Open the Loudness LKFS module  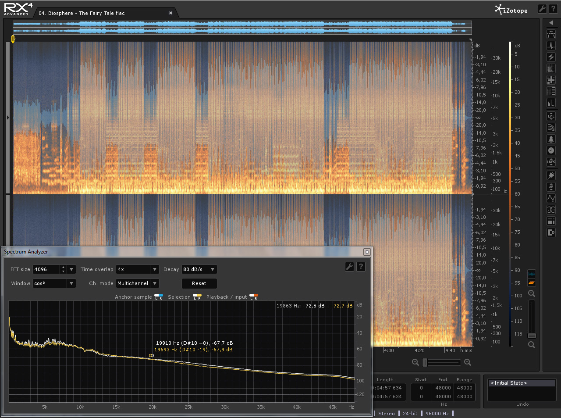[x=551, y=162]
